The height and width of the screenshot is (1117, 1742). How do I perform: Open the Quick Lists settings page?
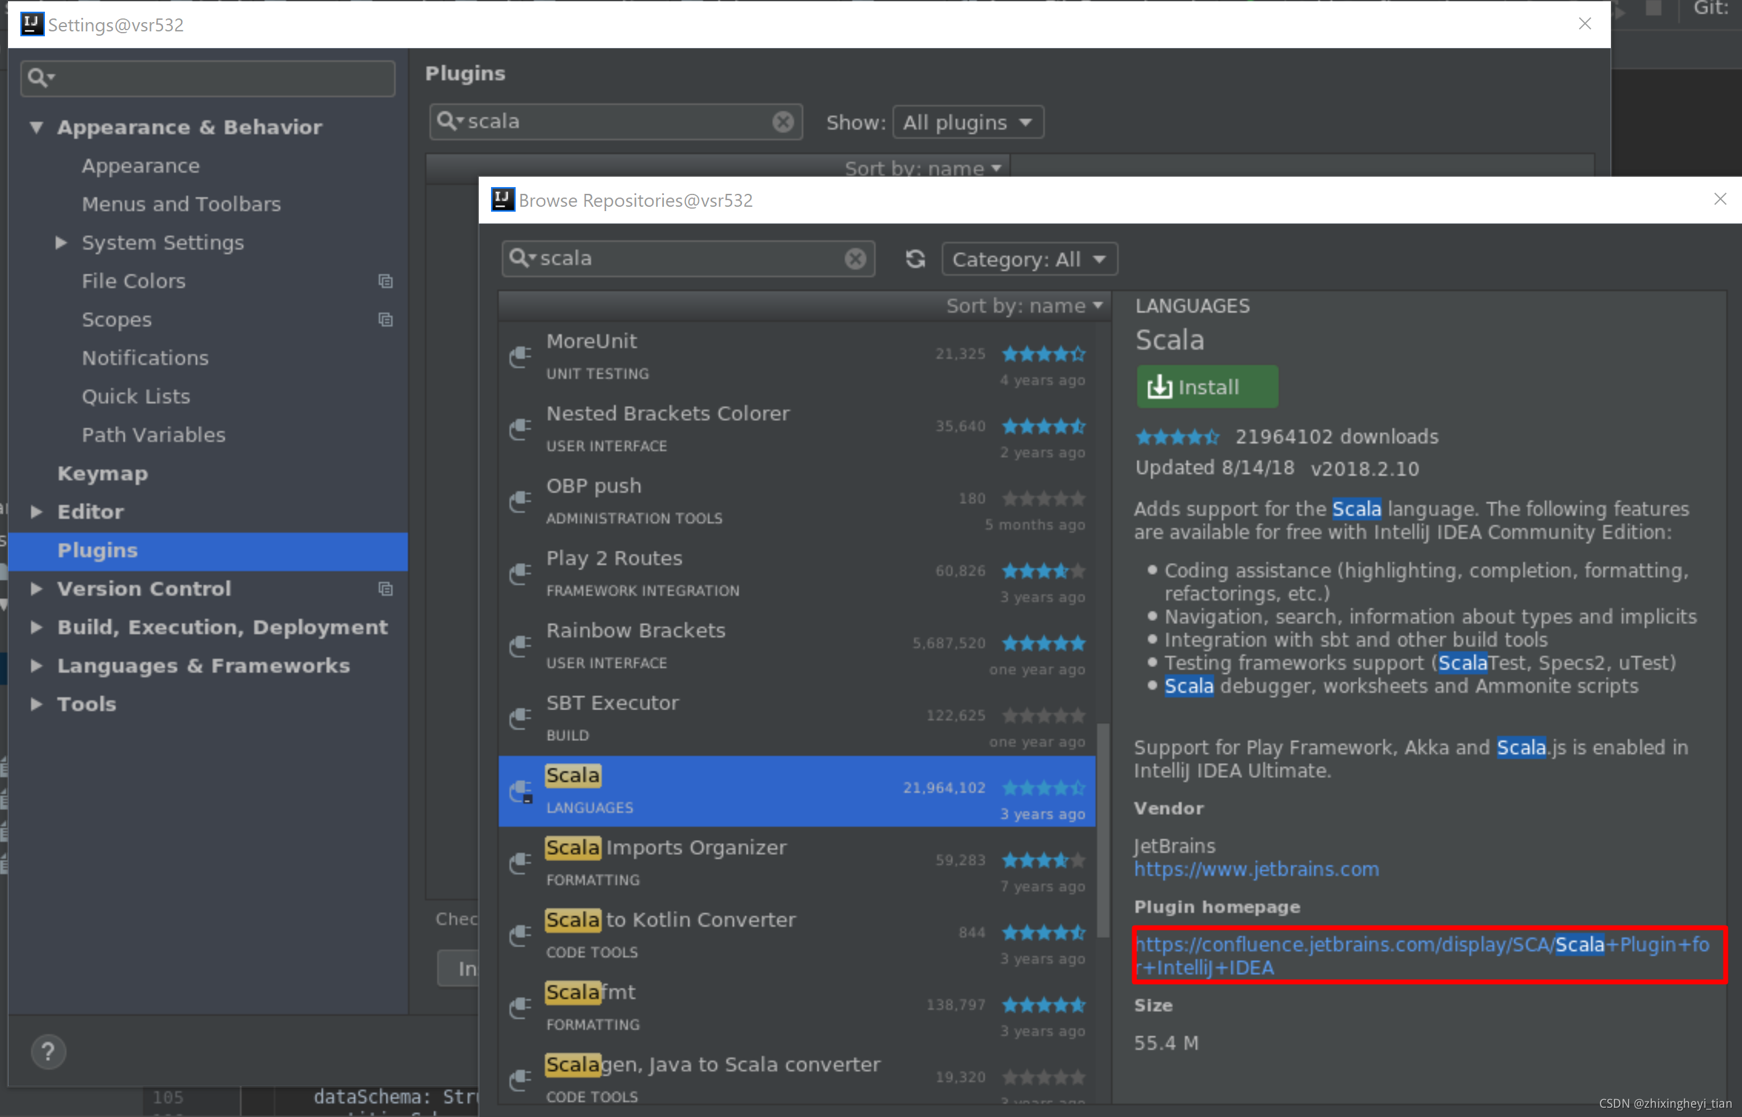137,397
